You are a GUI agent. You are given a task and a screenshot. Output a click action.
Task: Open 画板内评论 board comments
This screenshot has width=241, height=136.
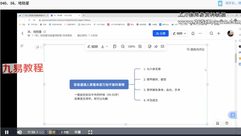196,49
